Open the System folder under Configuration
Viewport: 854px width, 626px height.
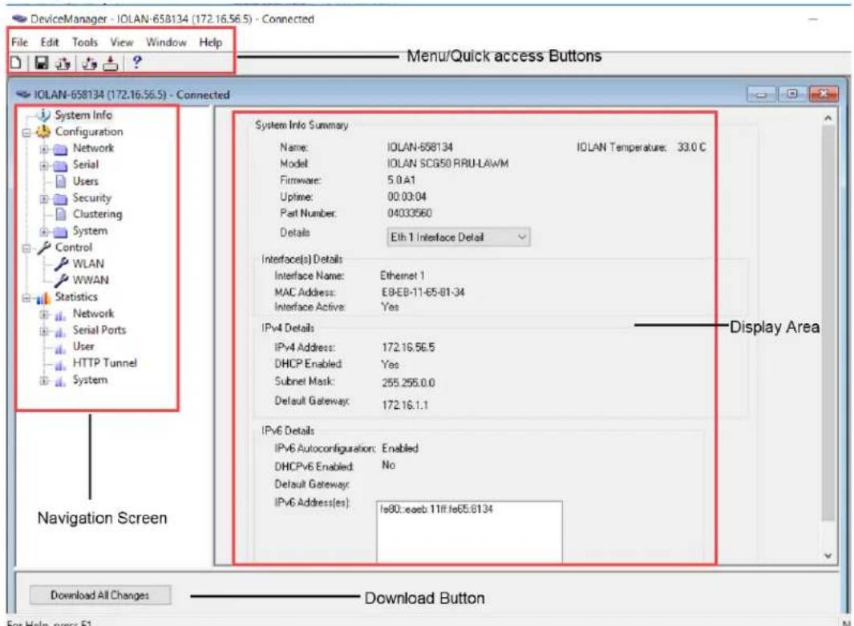[x=90, y=231]
